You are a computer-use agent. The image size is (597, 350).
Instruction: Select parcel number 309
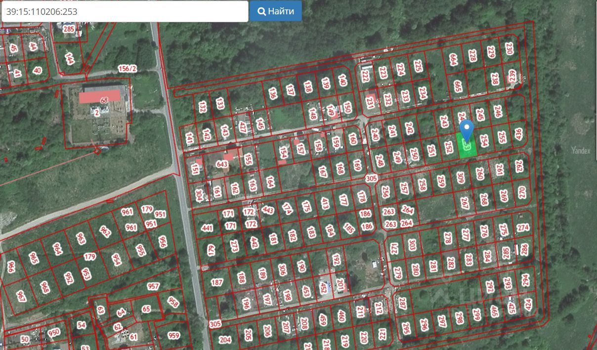coord(461,177)
